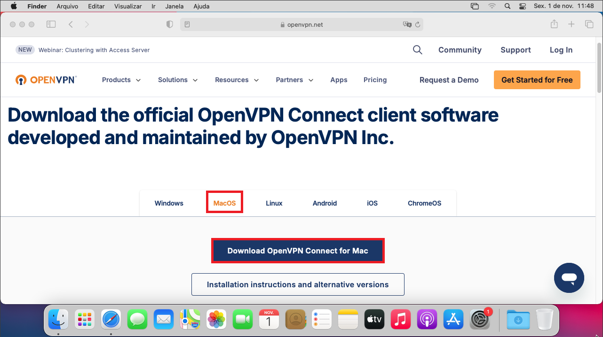
Task: Open FaceTime from the Dock
Action: pos(243,320)
